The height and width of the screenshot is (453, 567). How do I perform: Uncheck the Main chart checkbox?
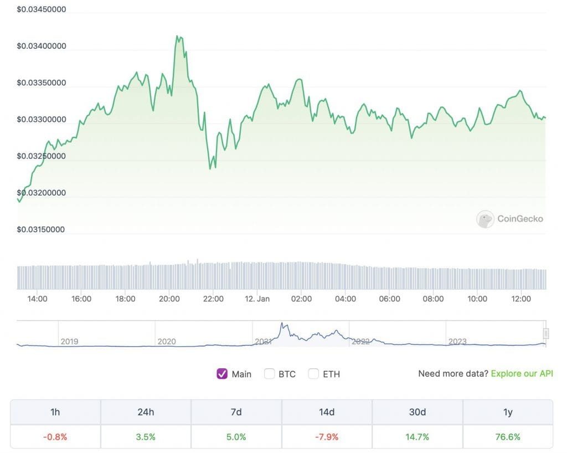pyautogui.click(x=223, y=374)
